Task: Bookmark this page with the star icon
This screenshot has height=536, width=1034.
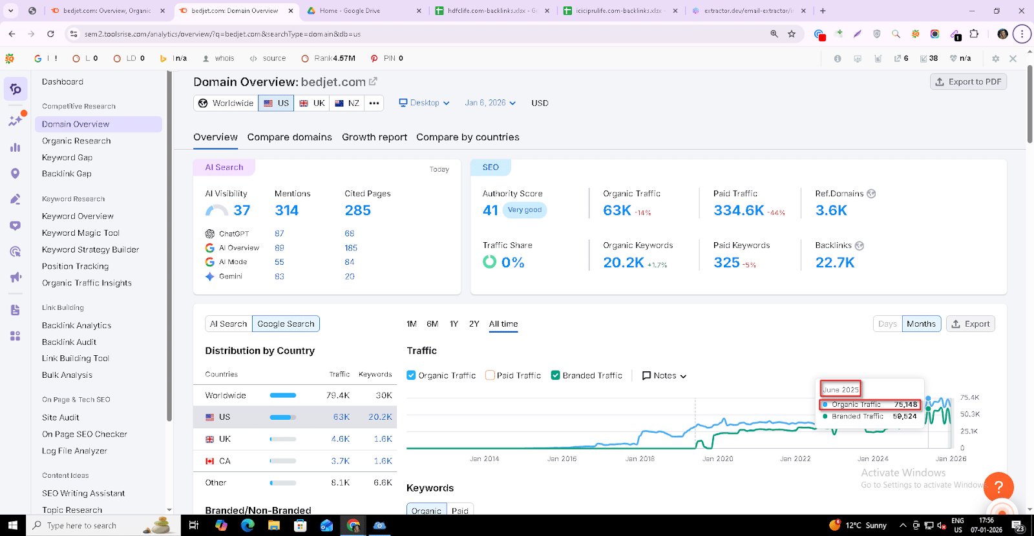Action: [x=792, y=34]
